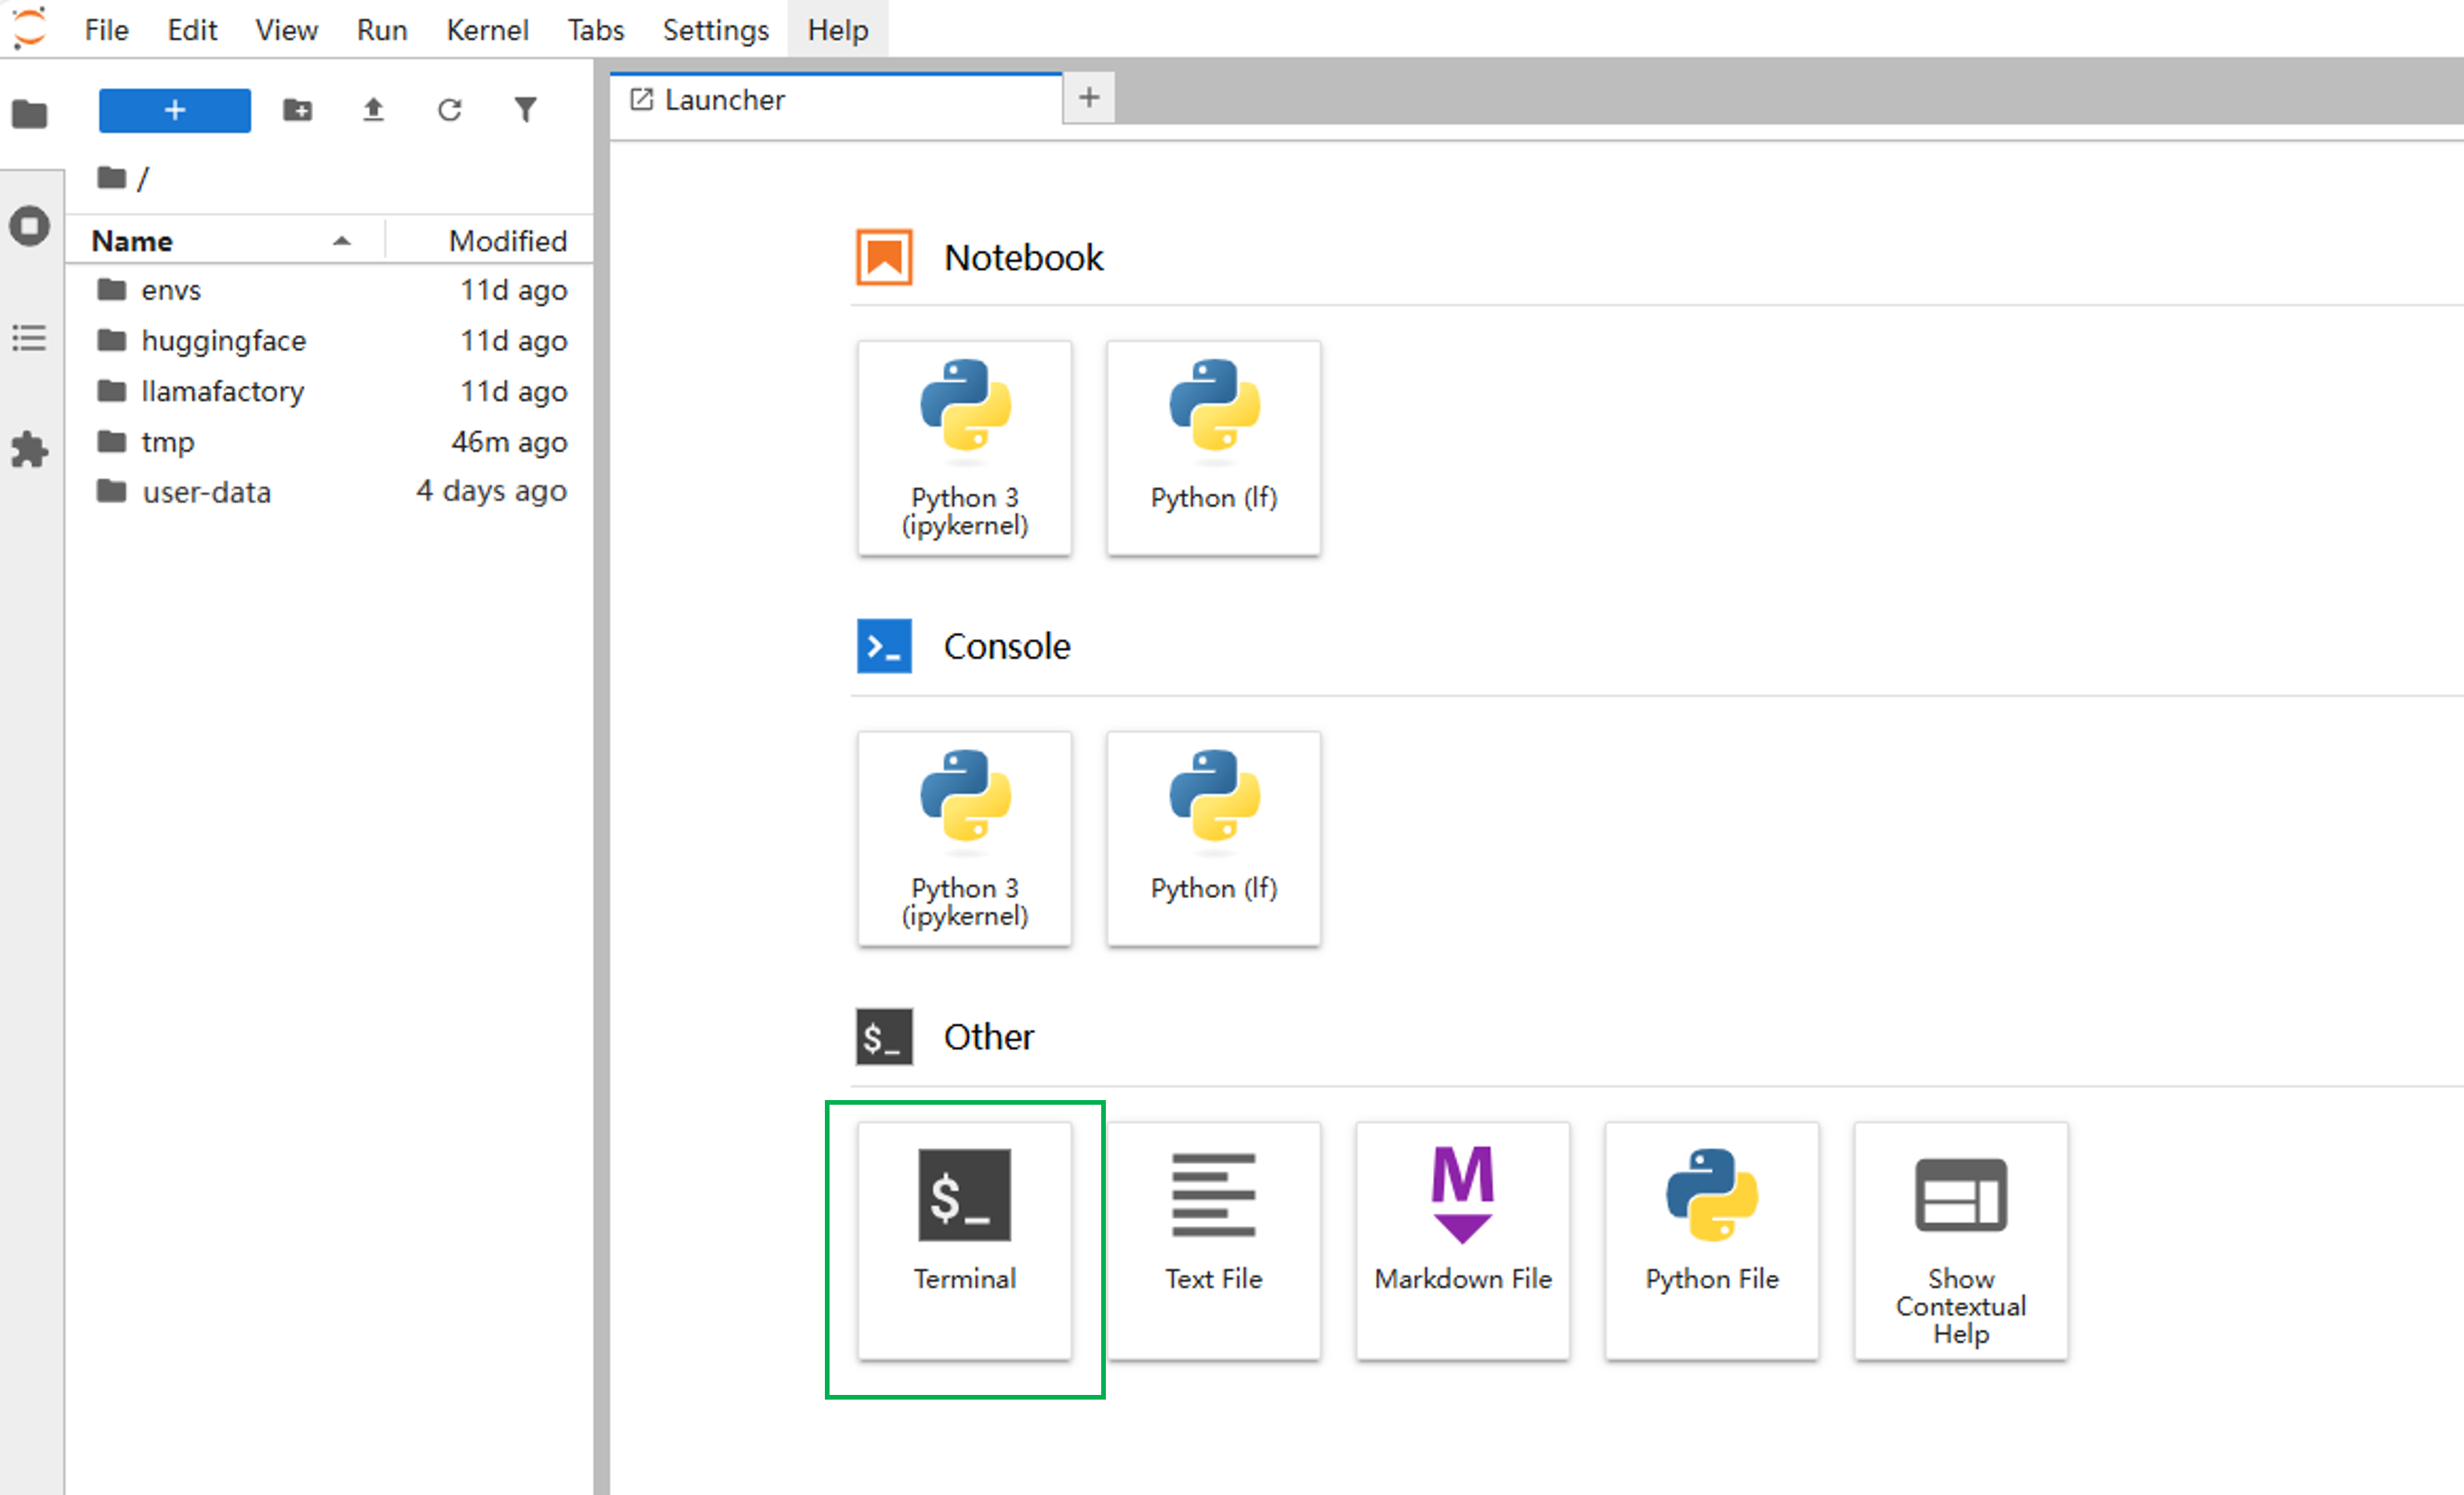The image size is (2464, 1495).
Task: Open Extension Manager sidebar tab
Action: pos(30,451)
